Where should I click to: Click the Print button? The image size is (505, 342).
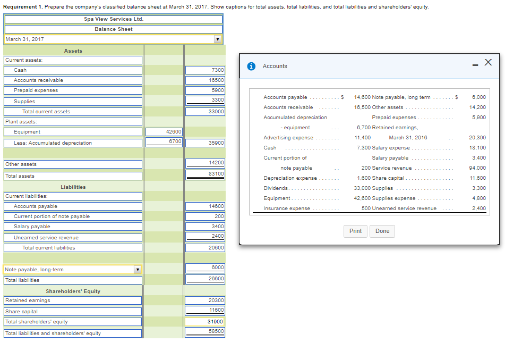pyautogui.click(x=355, y=231)
